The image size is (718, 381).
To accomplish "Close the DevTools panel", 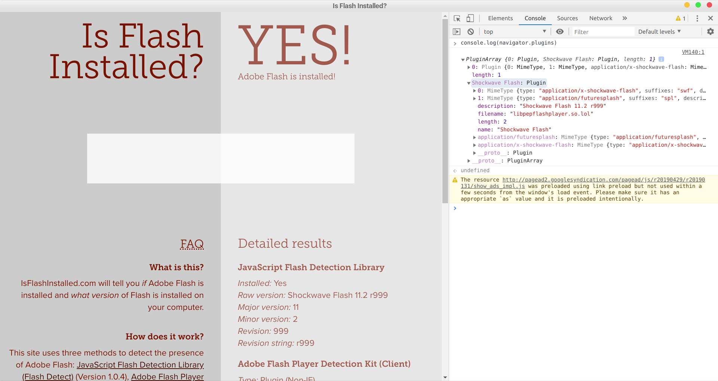I will click(x=711, y=18).
